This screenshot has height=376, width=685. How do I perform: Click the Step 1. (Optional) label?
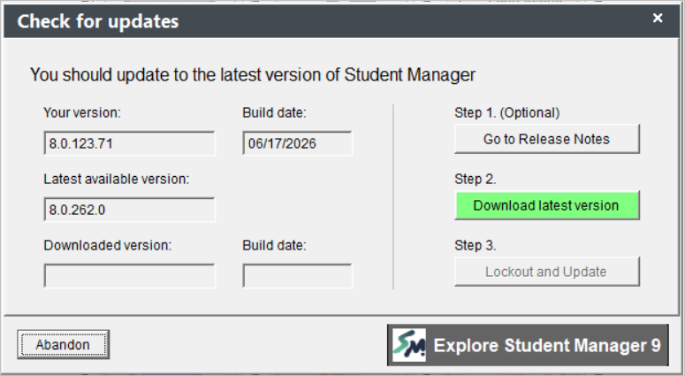tap(507, 113)
